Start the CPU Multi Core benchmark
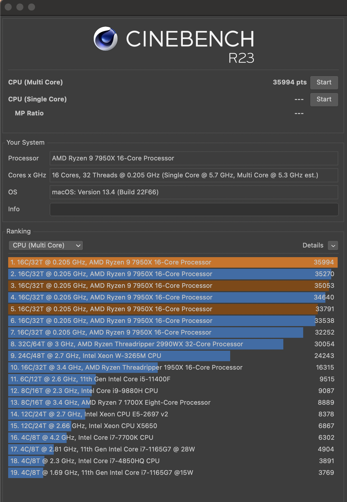347x502 pixels. coord(324,82)
